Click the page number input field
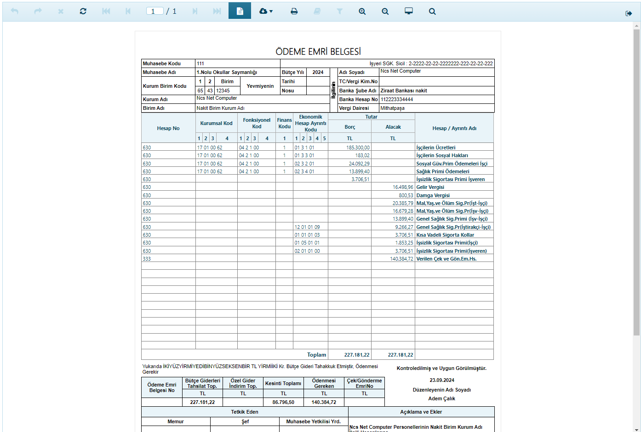Viewport: 641px width, 432px height. (155, 11)
